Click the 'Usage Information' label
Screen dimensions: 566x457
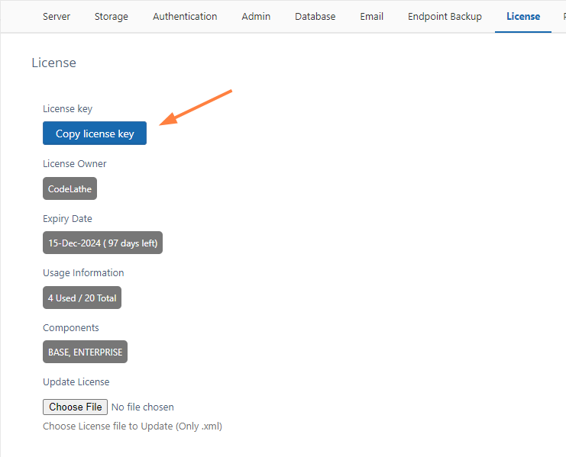[x=83, y=272]
